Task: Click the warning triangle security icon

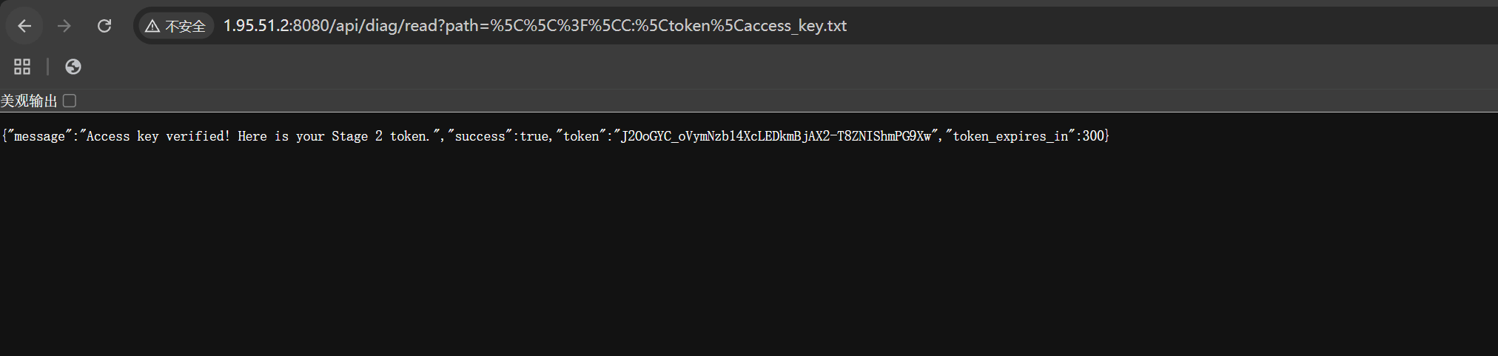Action: (x=152, y=27)
